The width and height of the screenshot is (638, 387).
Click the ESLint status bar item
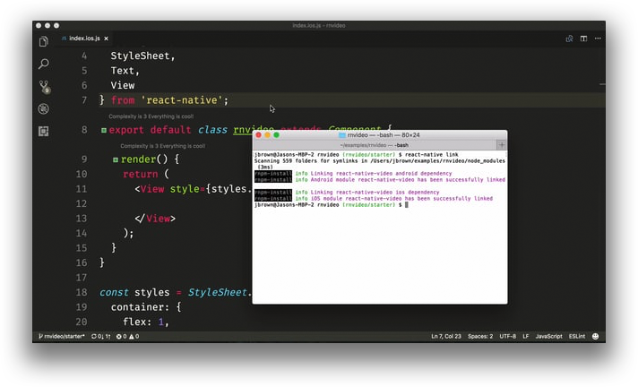[577, 337]
